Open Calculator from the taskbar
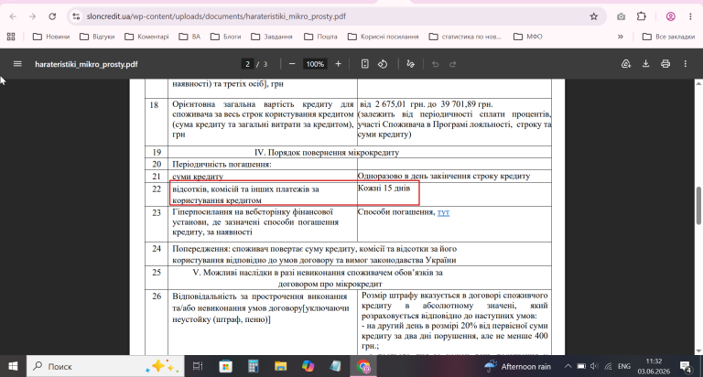This screenshot has width=703, height=377. click(x=254, y=366)
